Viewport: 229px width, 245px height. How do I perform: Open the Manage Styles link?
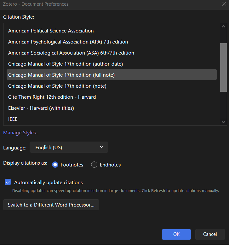click(x=21, y=133)
